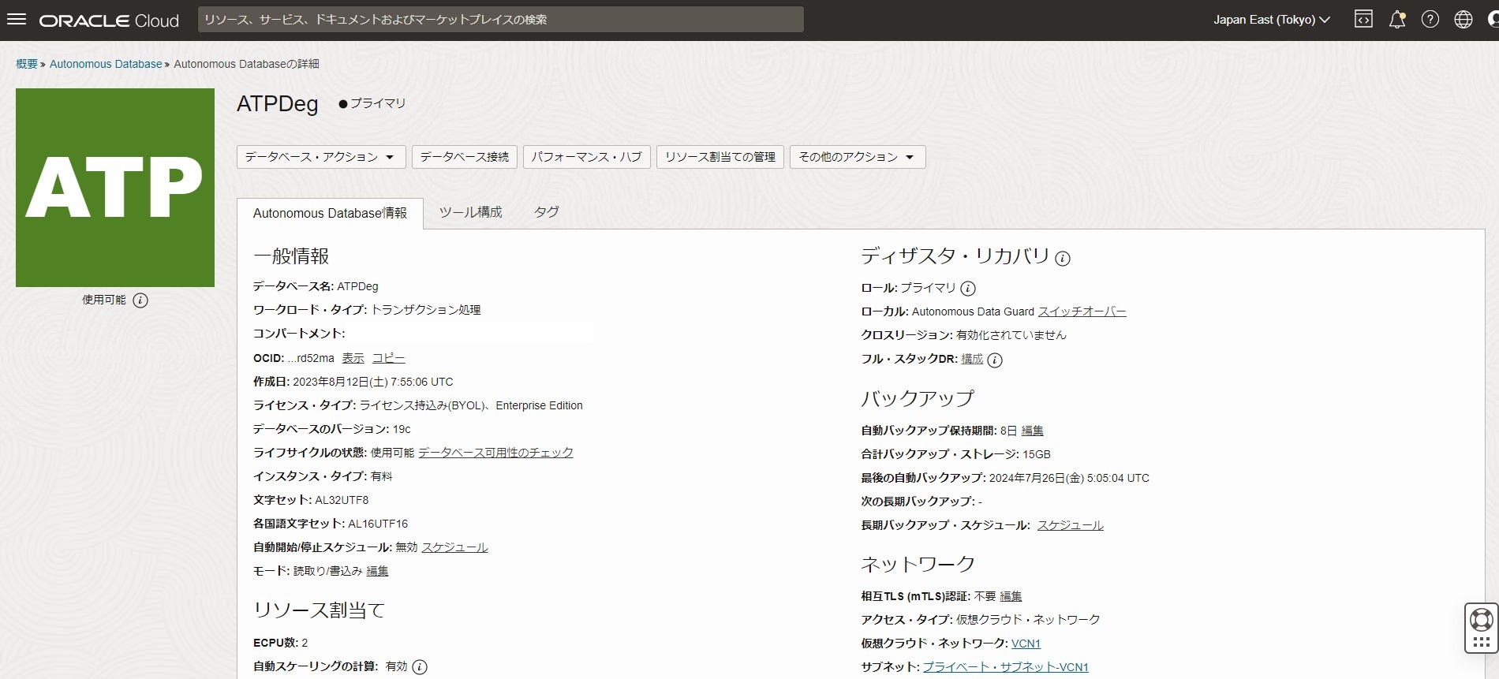Click info icon next to 使用可能 status
Screen dimensions: 1499x679
140,300
